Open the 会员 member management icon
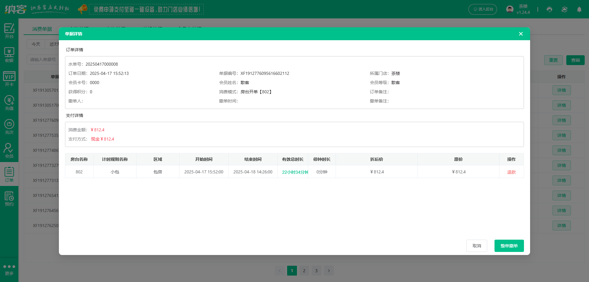This screenshot has width=589, height=282. tap(9, 150)
